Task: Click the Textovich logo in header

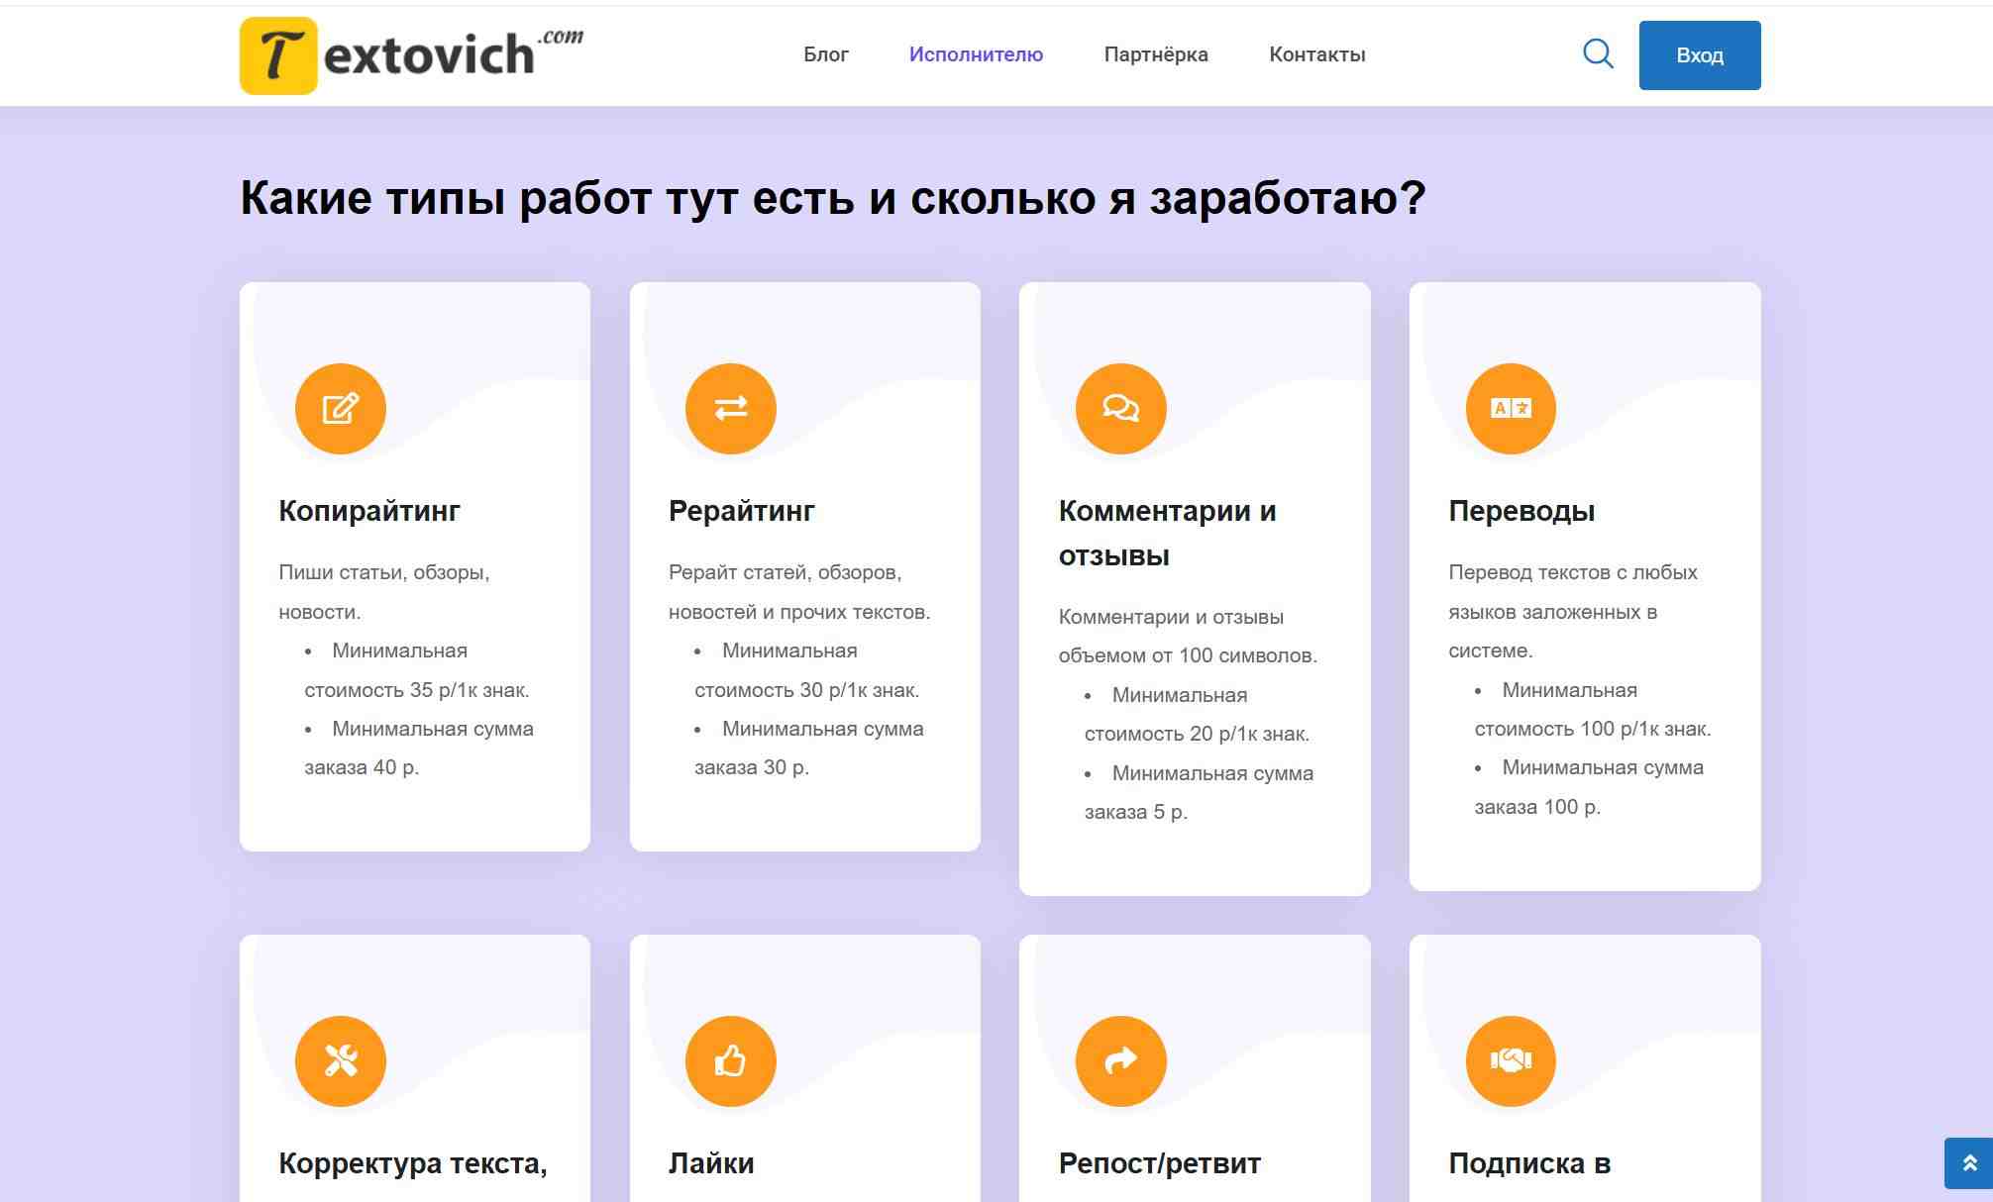Action: [x=411, y=55]
